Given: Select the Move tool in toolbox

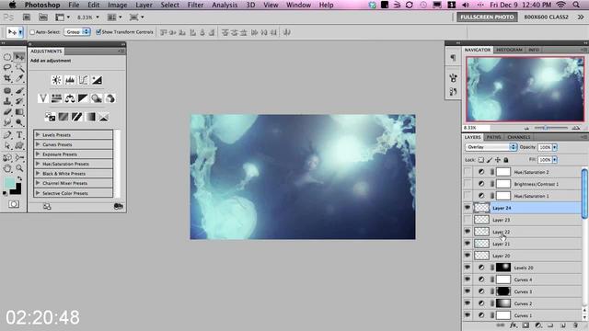Looking at the screenshot, I should (x=19, y=57).
